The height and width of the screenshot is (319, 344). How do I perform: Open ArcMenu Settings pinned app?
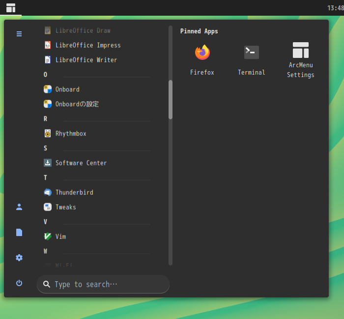tap(301, 59)
